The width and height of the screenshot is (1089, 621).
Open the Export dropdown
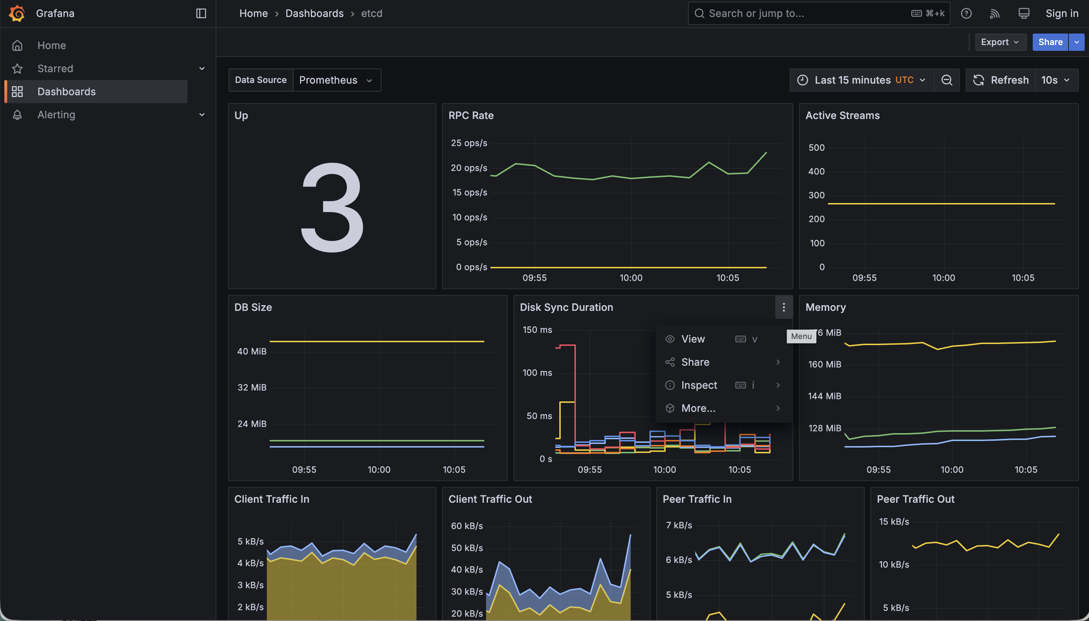1000,42
